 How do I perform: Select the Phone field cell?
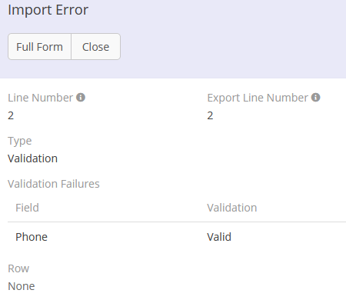coord(32,237)
